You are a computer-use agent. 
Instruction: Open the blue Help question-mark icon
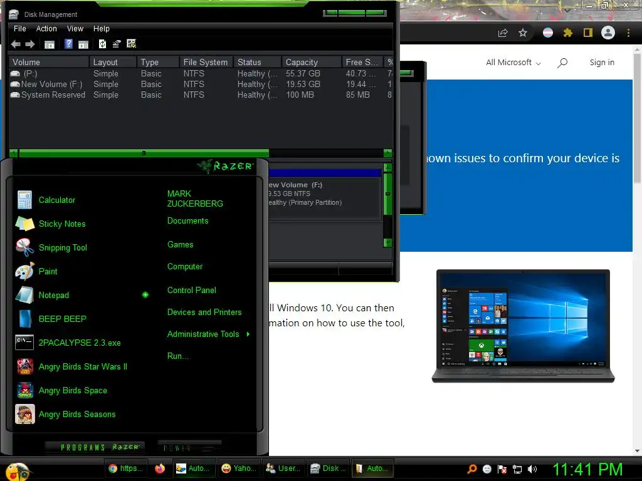tap(68, 44)
